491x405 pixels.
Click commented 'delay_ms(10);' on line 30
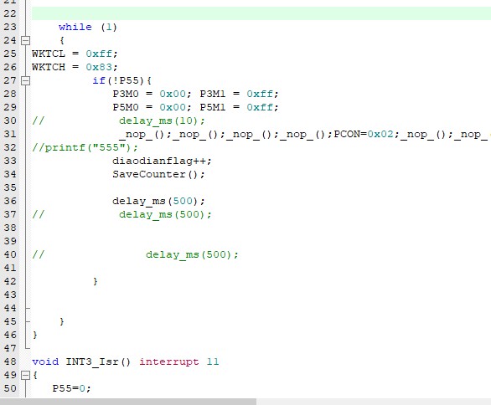click(162, 121)
